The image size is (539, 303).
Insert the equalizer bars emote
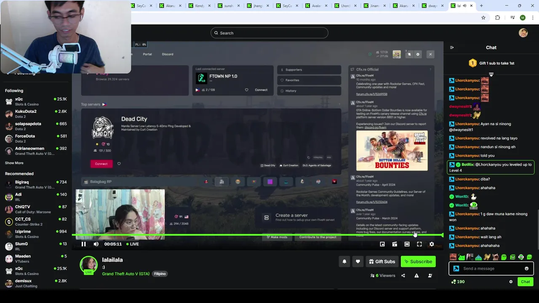pos(478,257)
